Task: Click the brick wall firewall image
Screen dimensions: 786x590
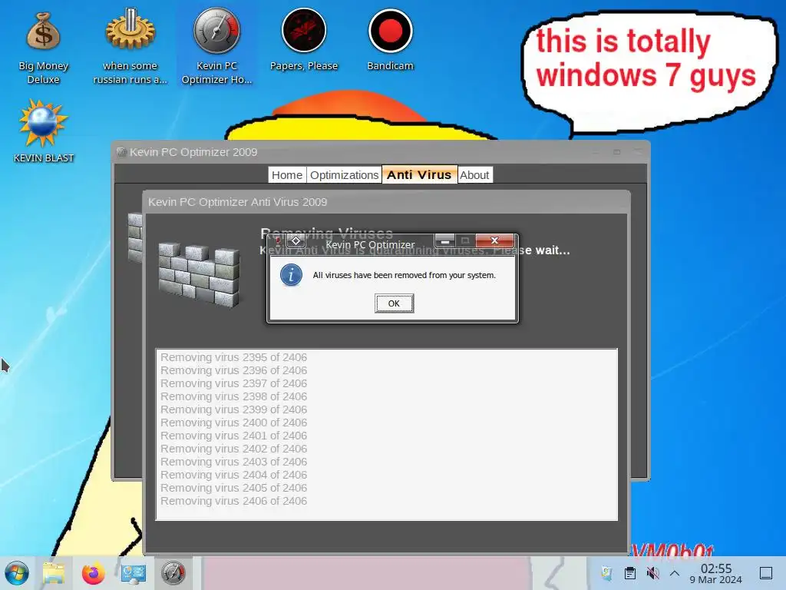Action: (200, 274)
